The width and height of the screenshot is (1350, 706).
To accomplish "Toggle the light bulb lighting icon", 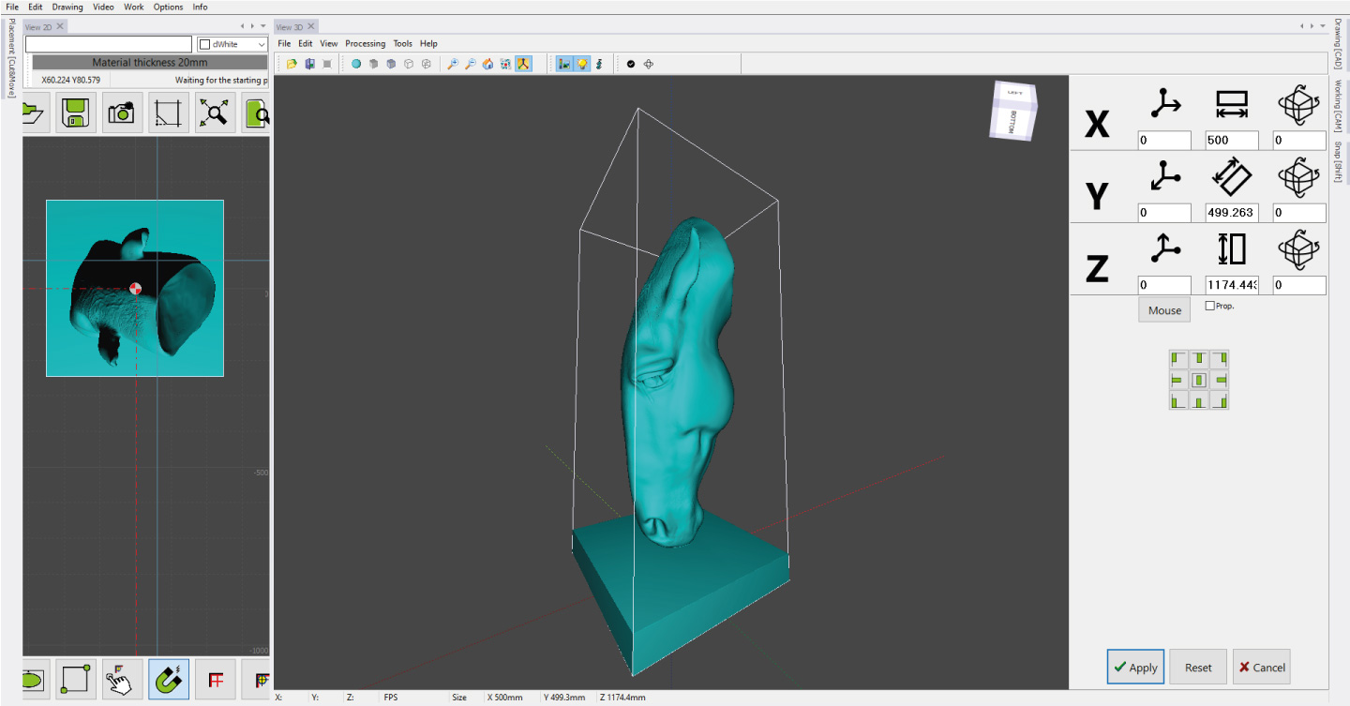I will coord(582,64).
